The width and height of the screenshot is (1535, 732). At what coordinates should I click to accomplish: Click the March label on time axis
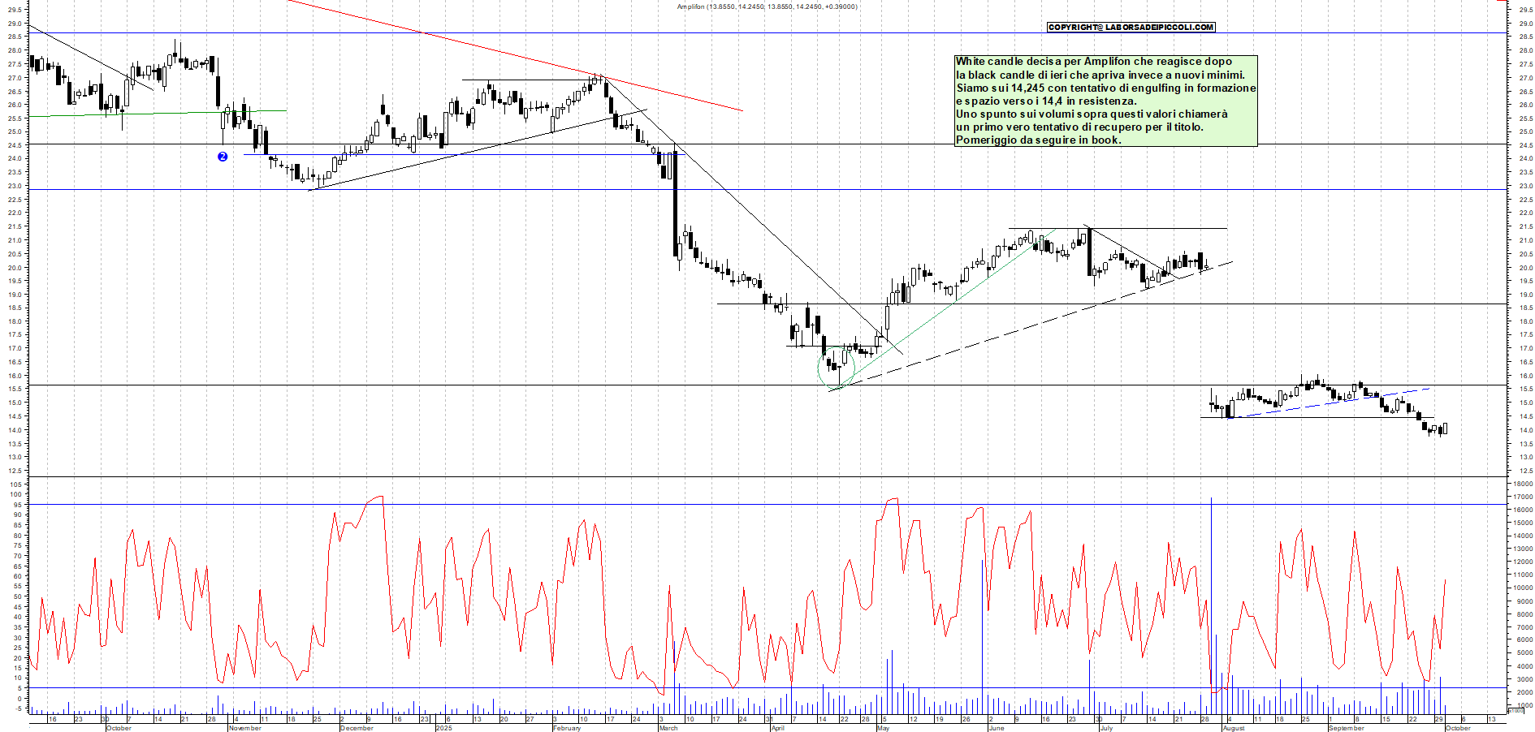[668, 728]
